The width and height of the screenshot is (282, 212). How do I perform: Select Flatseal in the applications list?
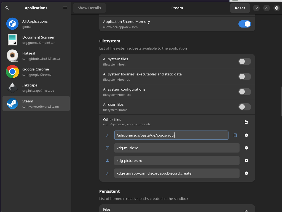click(36, 56)
